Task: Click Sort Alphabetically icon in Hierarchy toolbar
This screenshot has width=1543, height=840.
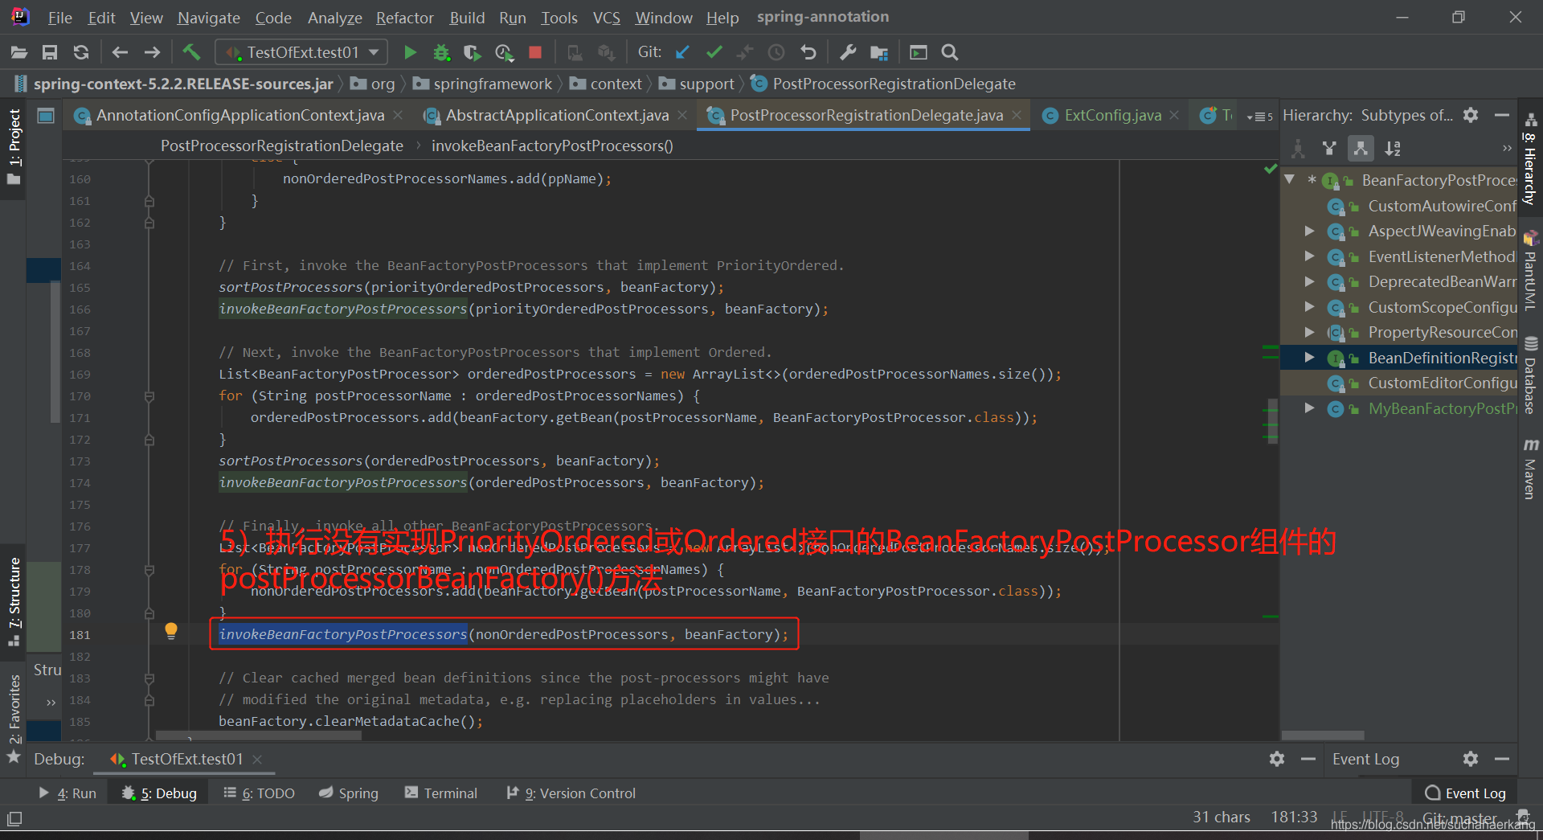Action: pyautogui.click(x=1393, y=149)
